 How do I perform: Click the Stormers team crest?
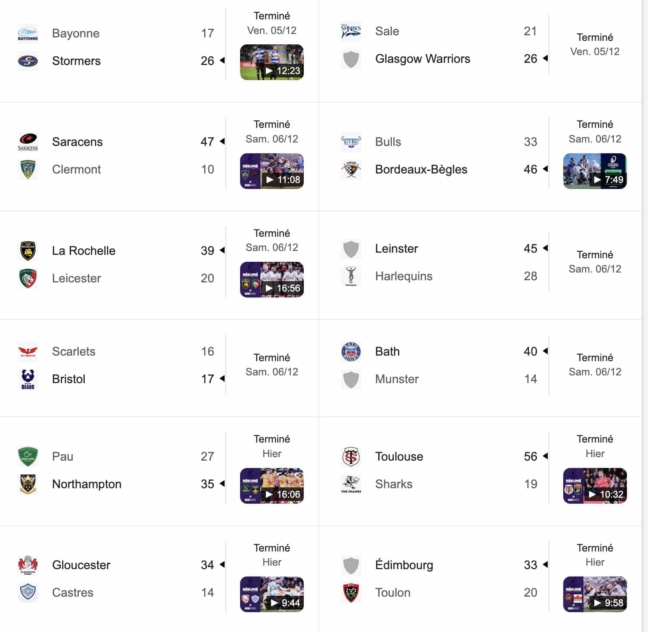[x=28, y=61]
